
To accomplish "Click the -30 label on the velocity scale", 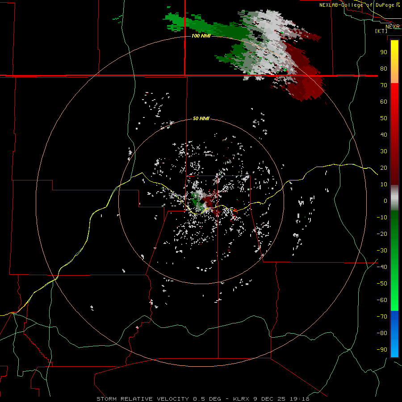I will click(382, 251).
